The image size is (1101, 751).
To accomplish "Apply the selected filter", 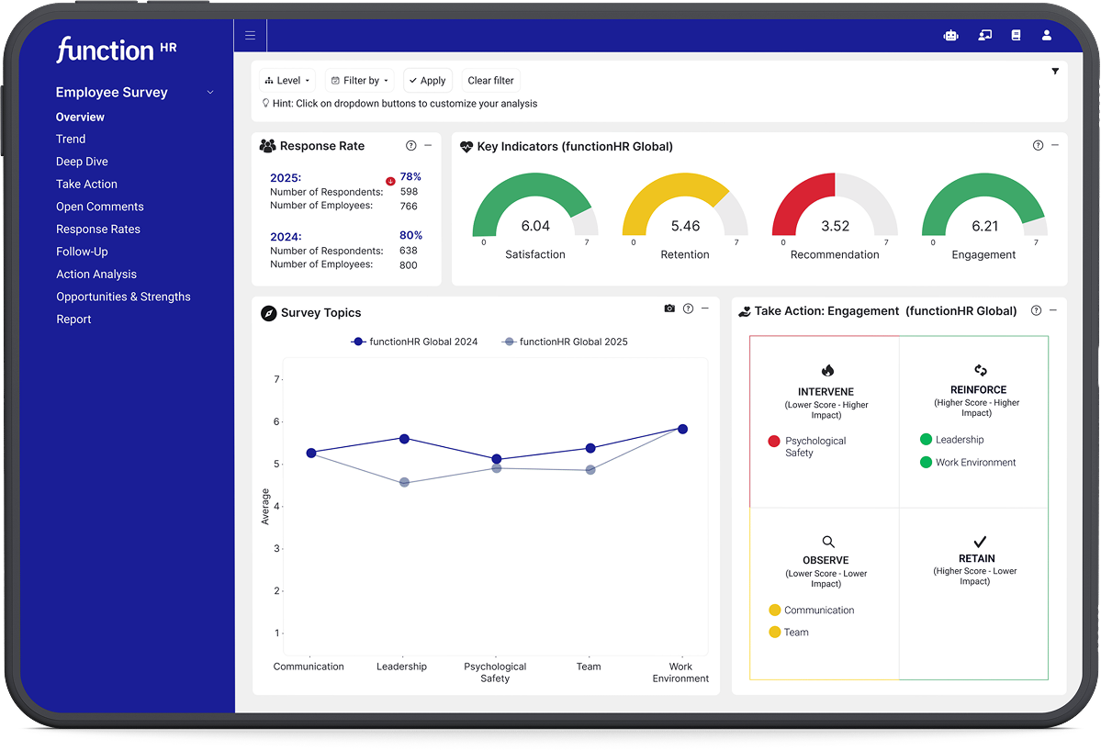I will click(428, 81).
